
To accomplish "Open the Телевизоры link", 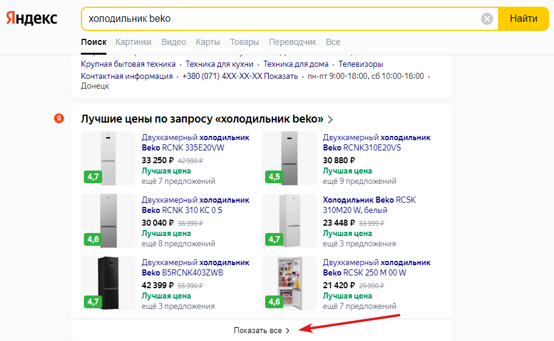I will coord(361,64).
